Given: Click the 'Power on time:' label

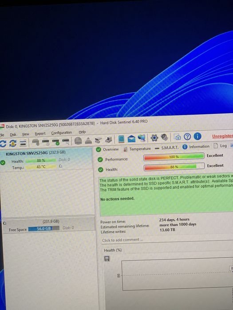Looking at the screenshot, I should pos(113,222).
